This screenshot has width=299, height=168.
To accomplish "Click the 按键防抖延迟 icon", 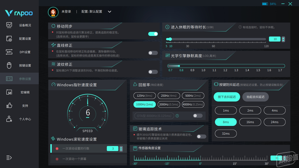I will tap(216, 84).
